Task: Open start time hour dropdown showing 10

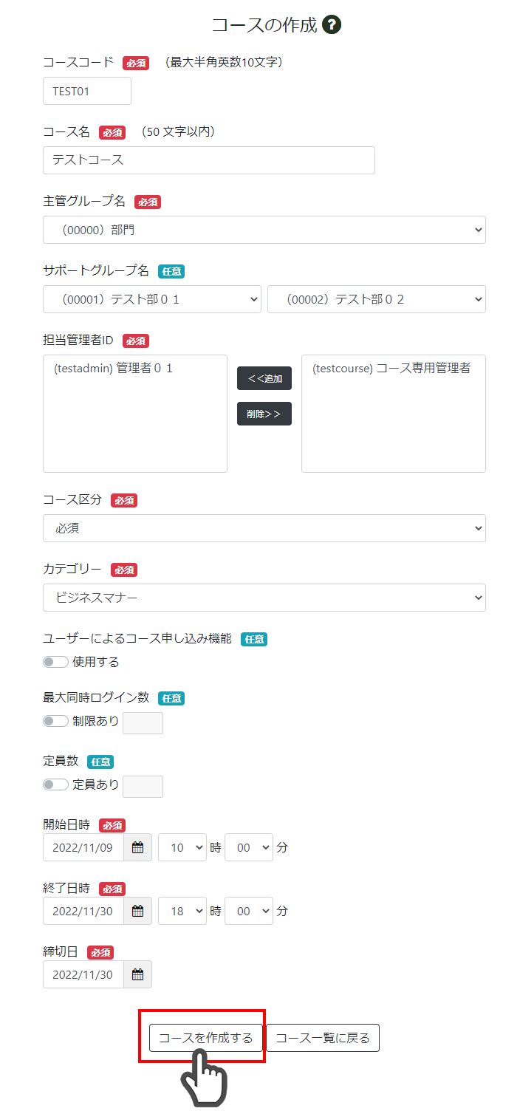Action: [182, 847]
